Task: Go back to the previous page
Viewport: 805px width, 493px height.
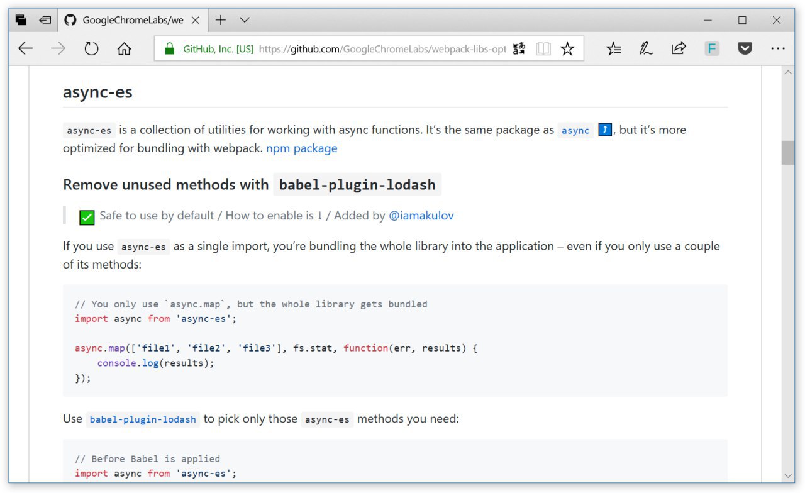Action: pyautogui.click(x=25, y=48)
